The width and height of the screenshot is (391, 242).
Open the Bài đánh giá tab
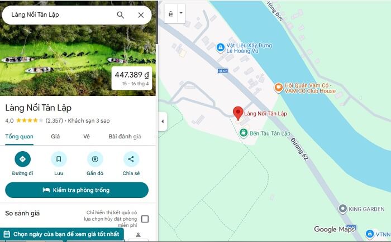[125, 137]
